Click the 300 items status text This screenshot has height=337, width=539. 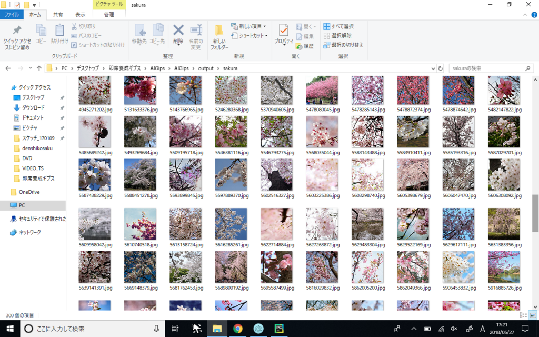click(x=20, y=315)
